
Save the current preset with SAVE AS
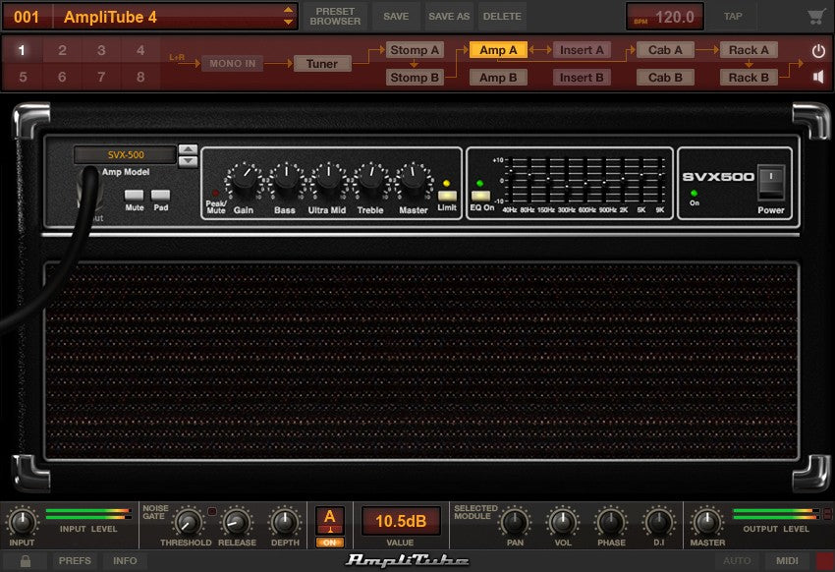point(448,16)
